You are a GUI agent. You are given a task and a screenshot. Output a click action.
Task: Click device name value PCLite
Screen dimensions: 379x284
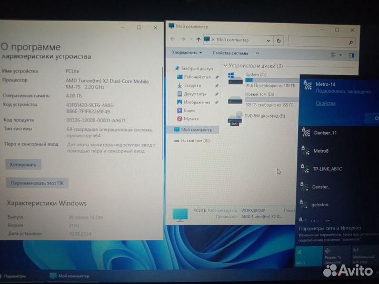pos(72,71)
